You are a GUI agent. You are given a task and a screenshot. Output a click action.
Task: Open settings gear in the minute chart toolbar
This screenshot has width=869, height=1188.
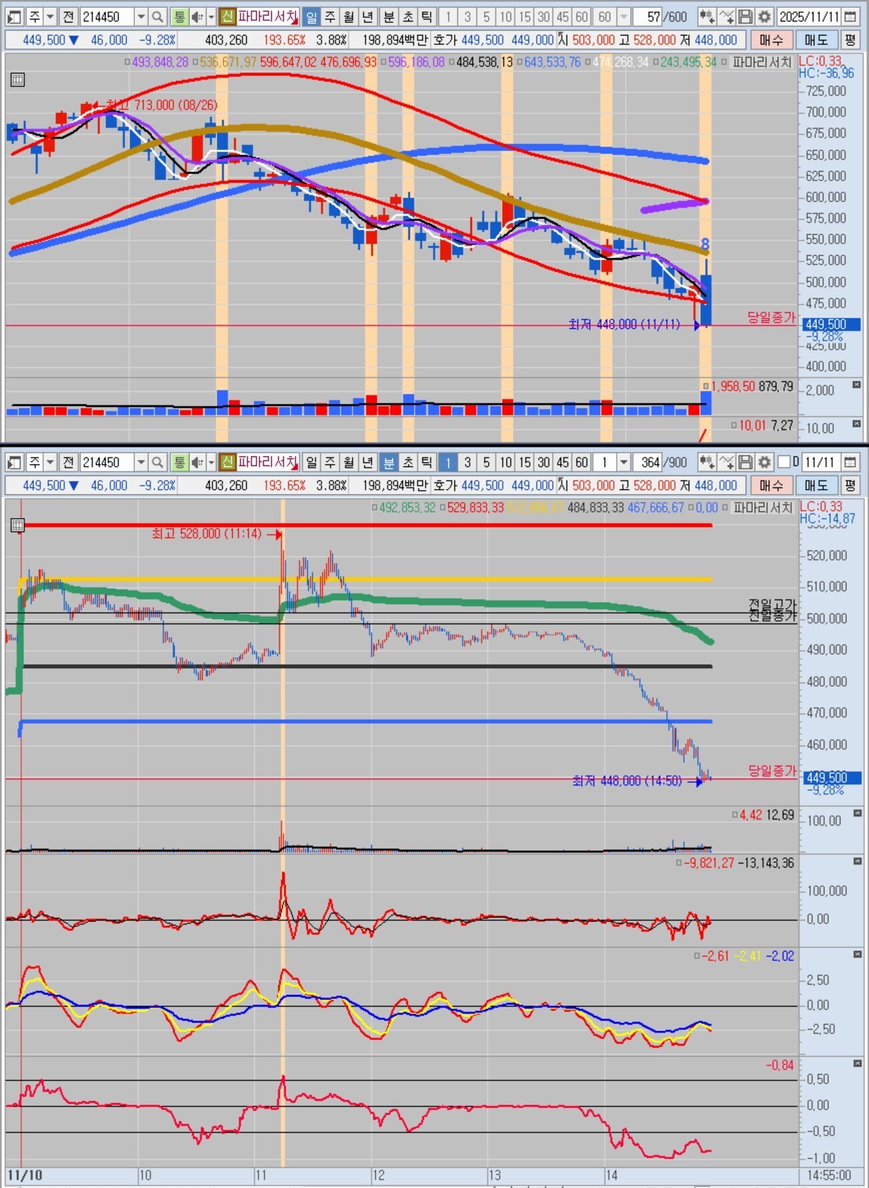[764, 462]
